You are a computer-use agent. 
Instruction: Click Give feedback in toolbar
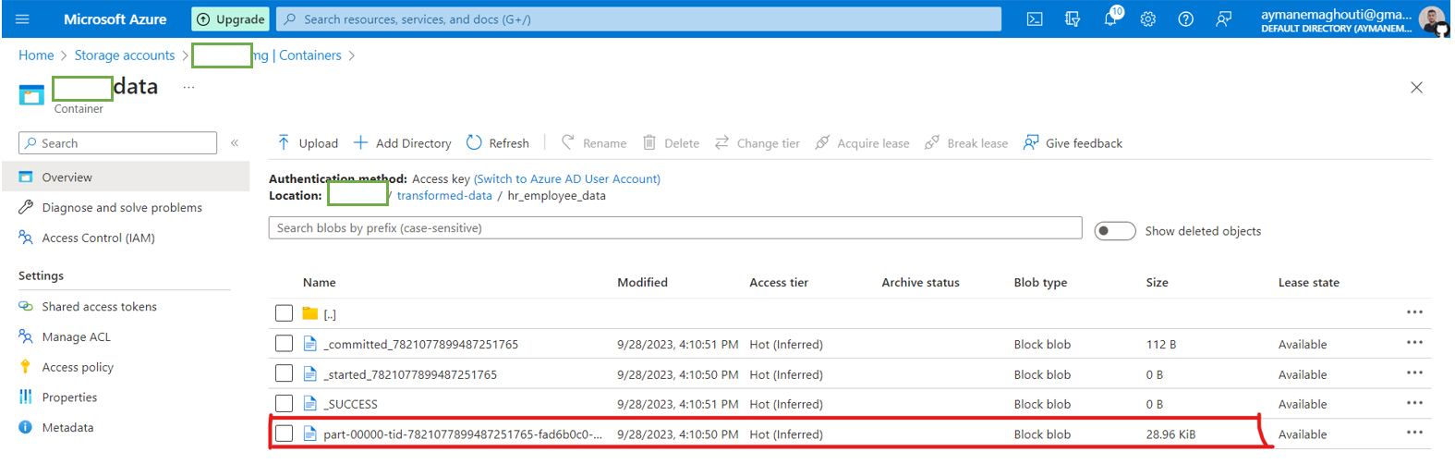click(x=1073, y=143)
